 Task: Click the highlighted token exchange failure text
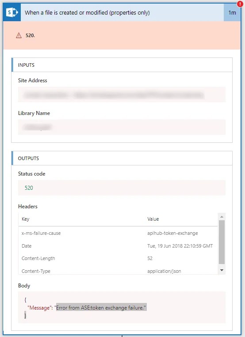[101, 308]
